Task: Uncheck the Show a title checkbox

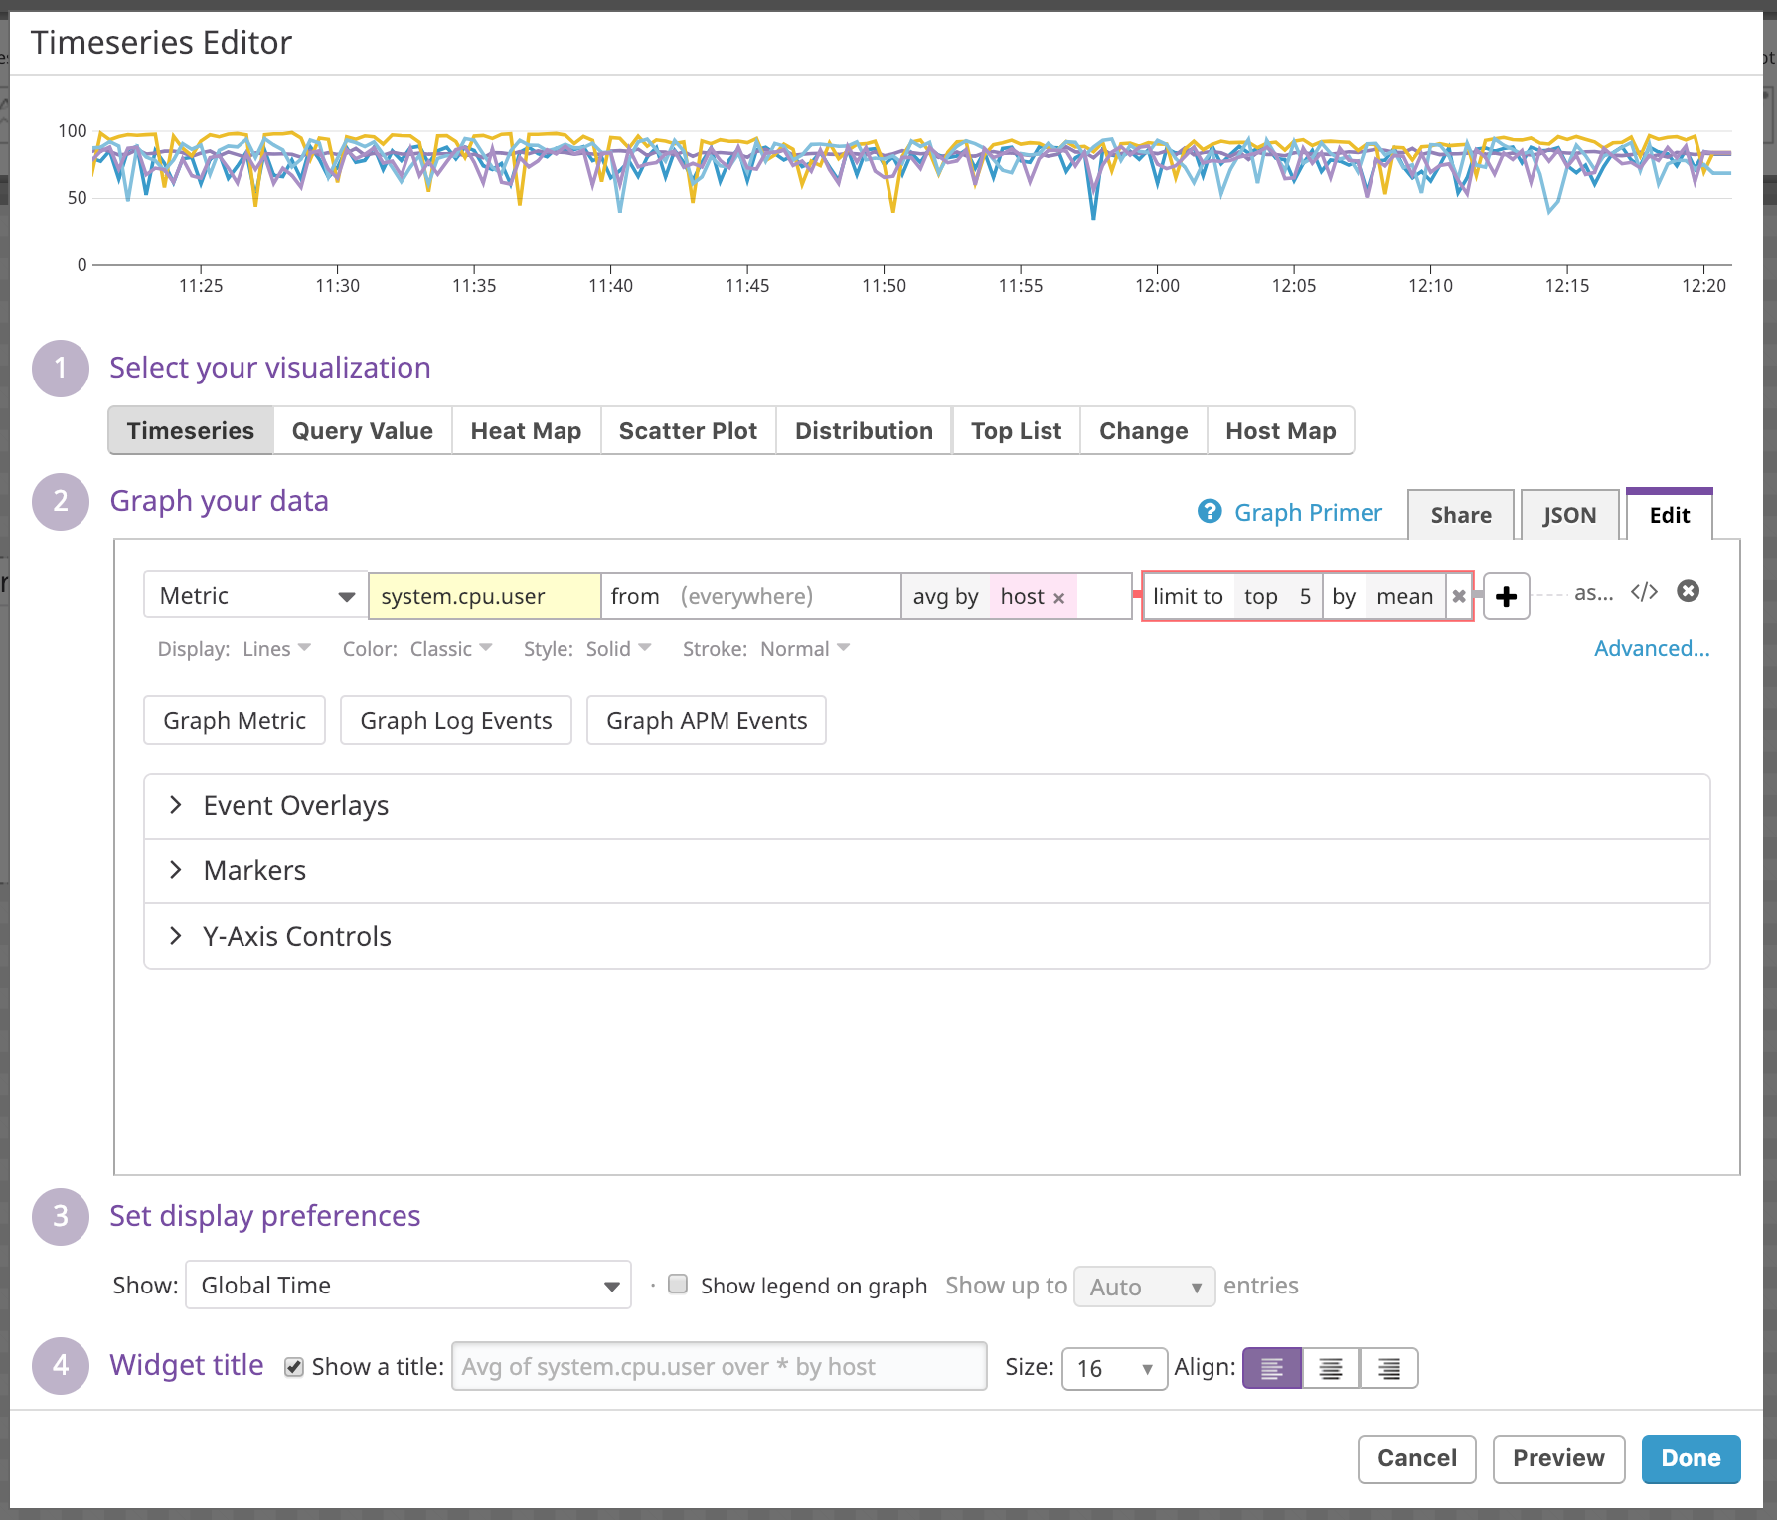Action: 294,1367
